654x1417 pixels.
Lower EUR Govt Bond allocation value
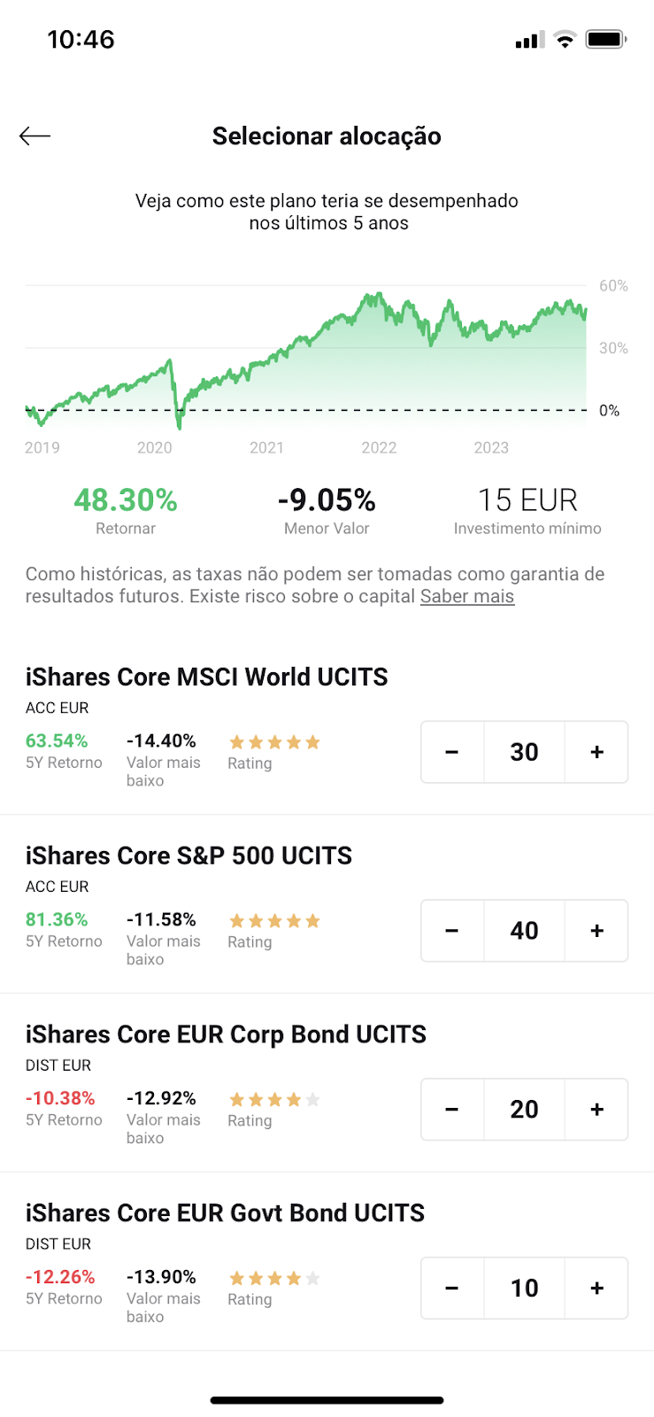coord(452,1289)
